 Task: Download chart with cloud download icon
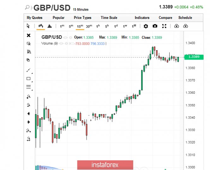(x=177, y=26)
